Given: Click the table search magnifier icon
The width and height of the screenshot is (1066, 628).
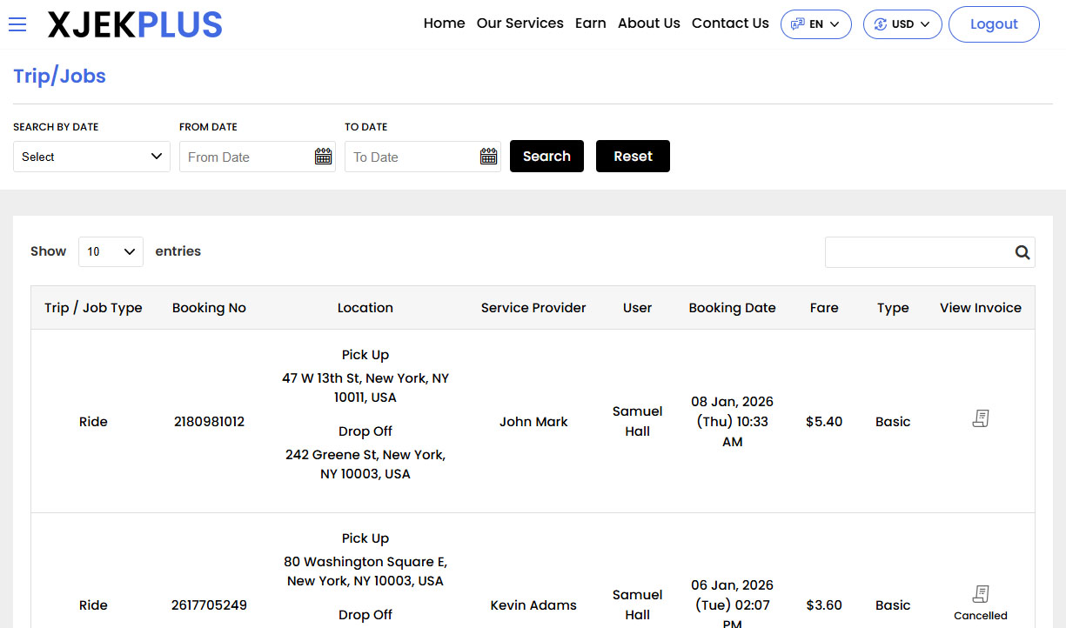Looking at the screenshot, I should [x=1022, y=252].
